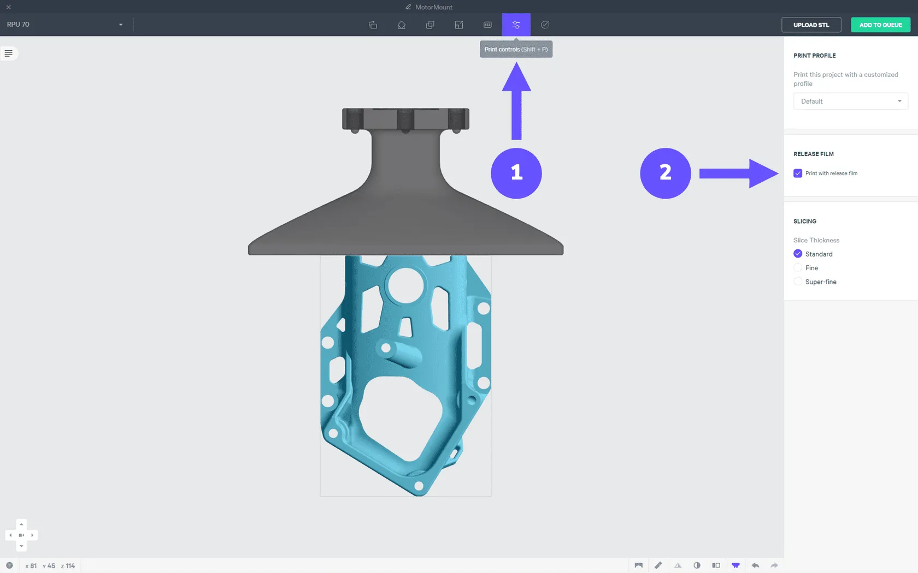Screen dimensions: 918x573
Task: Reset view with center navigation button
Action: click(21, 535)
